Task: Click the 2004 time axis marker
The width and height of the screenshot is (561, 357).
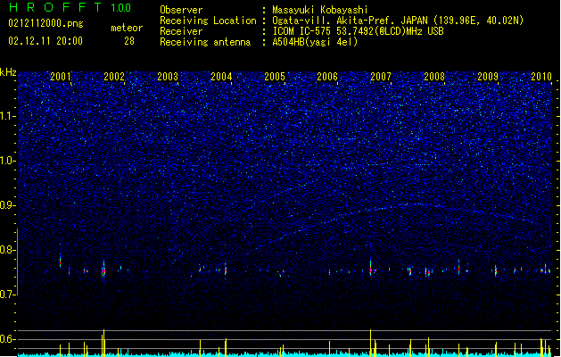Action: click(x=221, y=76)
